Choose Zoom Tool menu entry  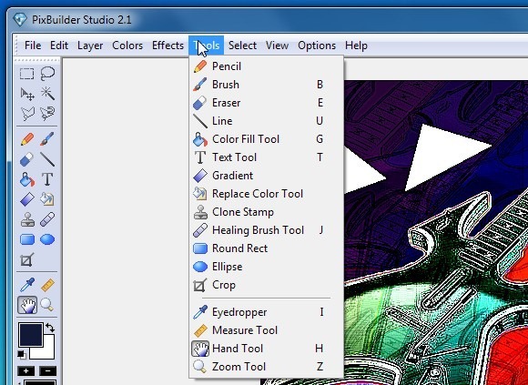(x=267, y=367)
